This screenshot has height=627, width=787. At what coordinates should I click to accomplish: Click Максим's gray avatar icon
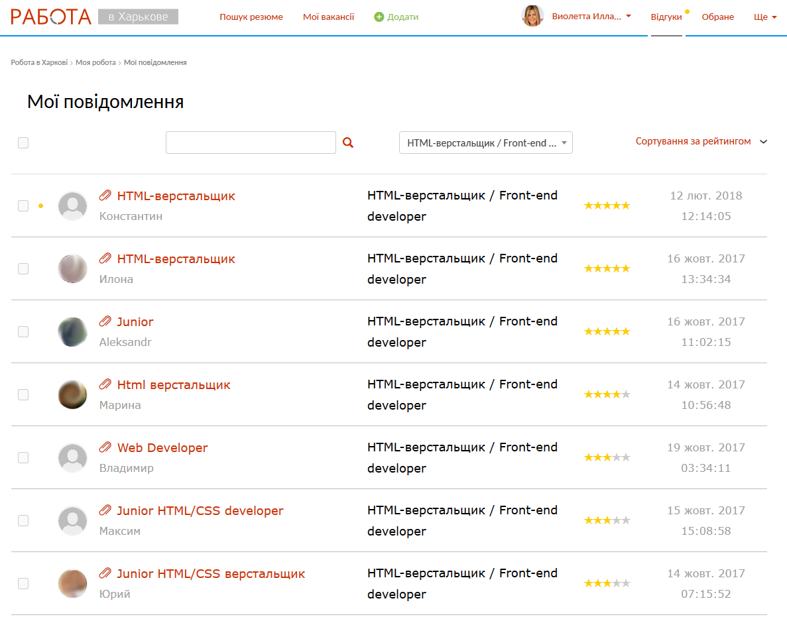click(73, 521)
